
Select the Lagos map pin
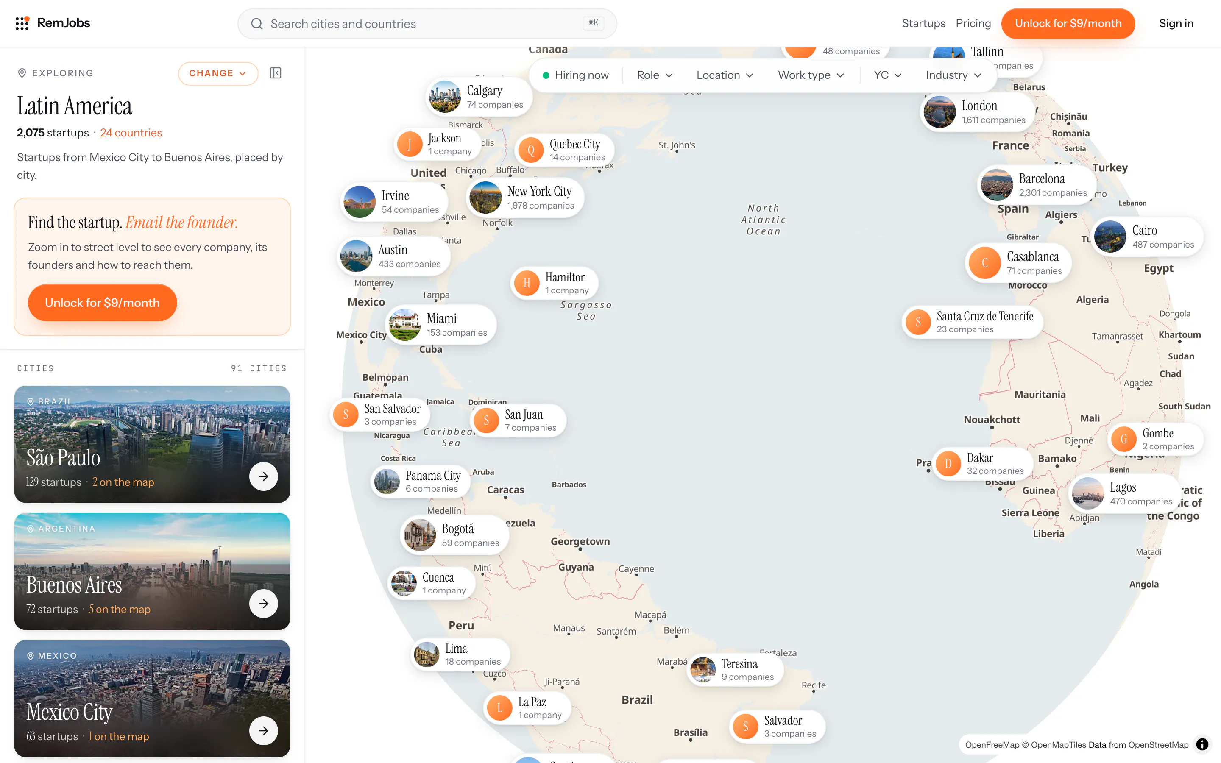(1125, 493)
